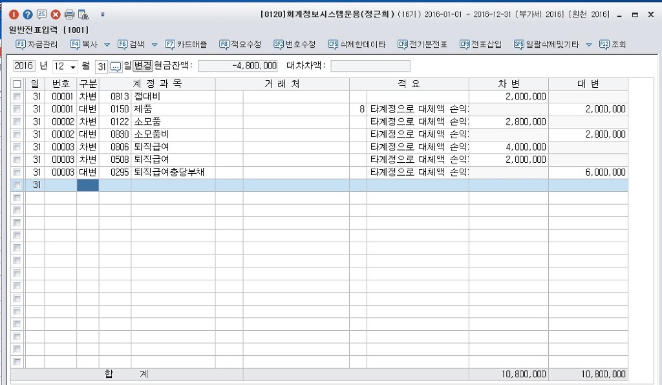Viewport: 662px width, 385px height.
Task: Check the 소모품비 row checkbox
Action: [x=17, y=134]
